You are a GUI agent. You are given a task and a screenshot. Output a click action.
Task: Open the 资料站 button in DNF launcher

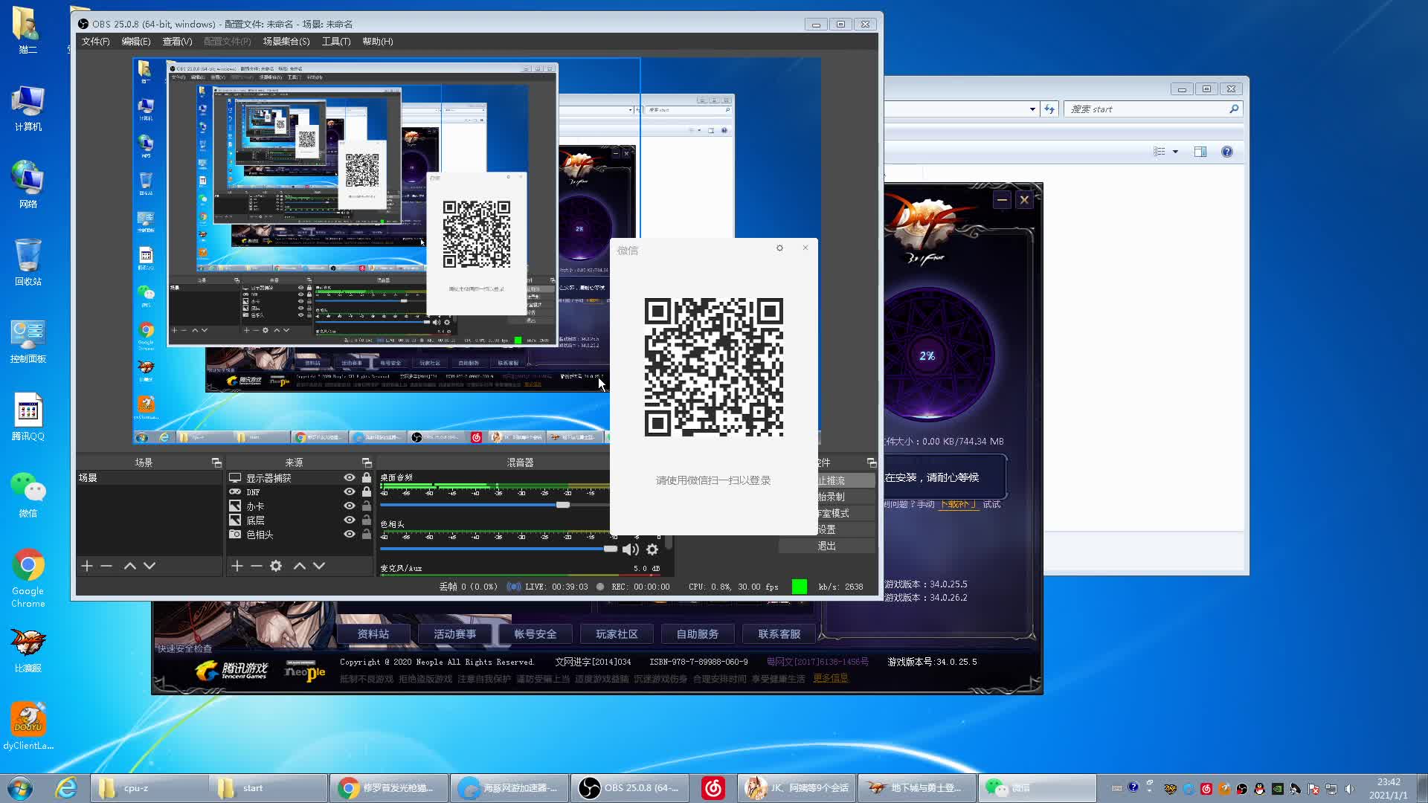click(x=373, y=634)
